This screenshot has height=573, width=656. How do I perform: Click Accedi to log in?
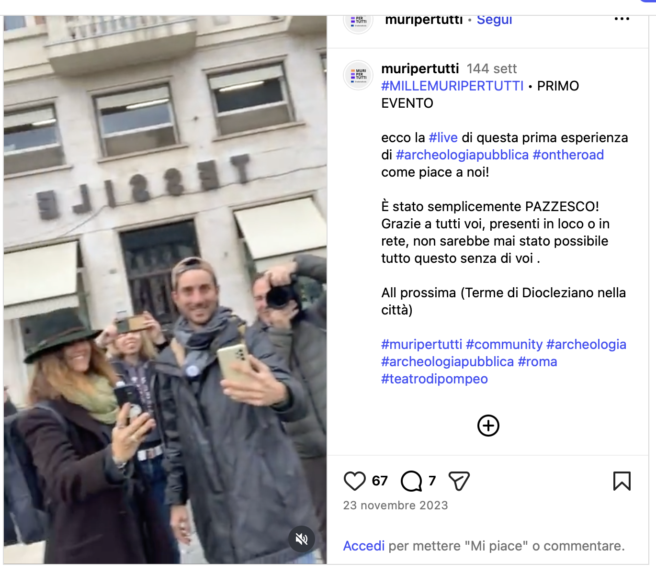coord(364,546)
